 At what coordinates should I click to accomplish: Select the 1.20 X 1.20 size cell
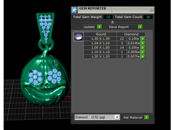(x=100, y=56)
